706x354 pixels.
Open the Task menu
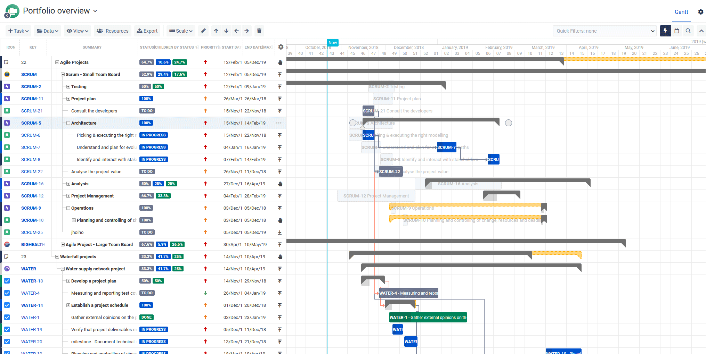(18, 31)
